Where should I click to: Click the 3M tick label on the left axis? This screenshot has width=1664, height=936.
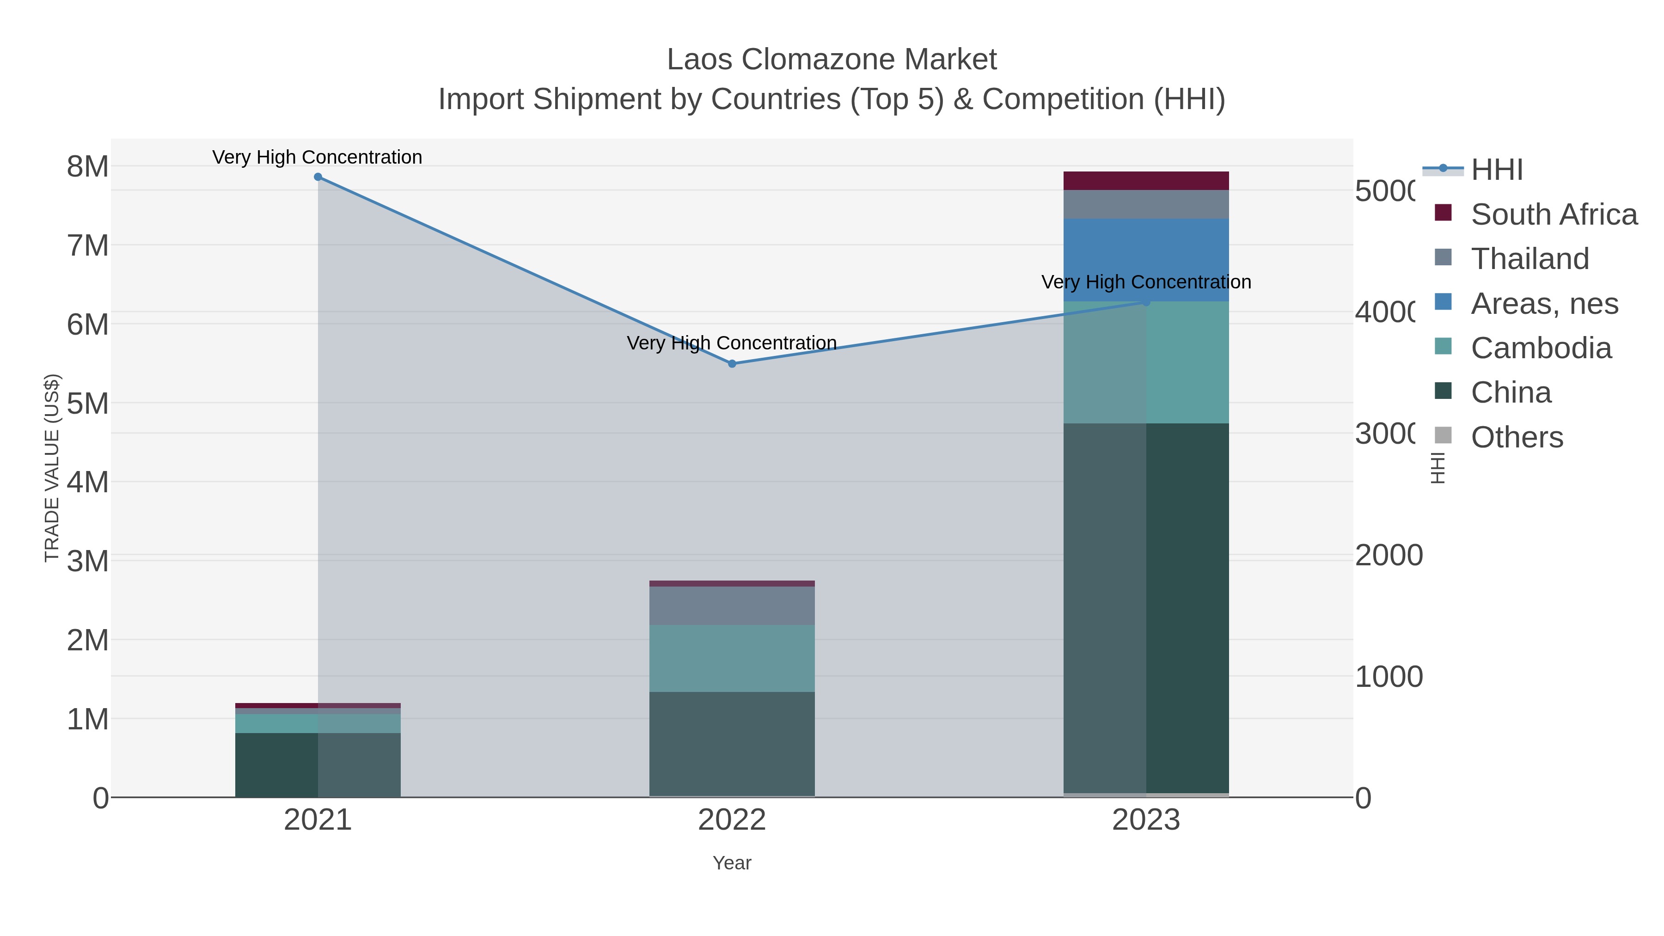88,561
